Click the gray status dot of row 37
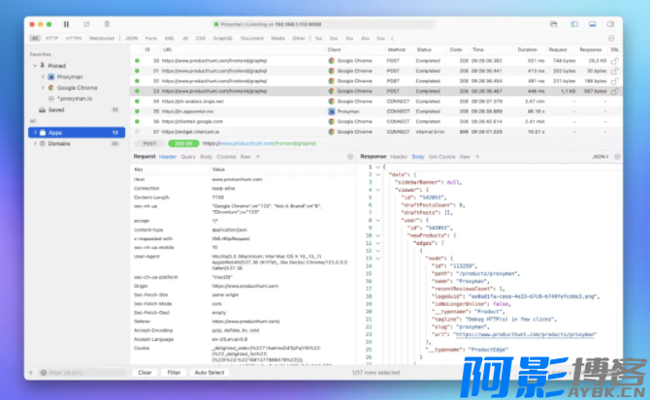The image size is (650, 400). [137, 132]
